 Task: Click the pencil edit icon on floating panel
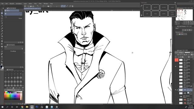point(142,6)
